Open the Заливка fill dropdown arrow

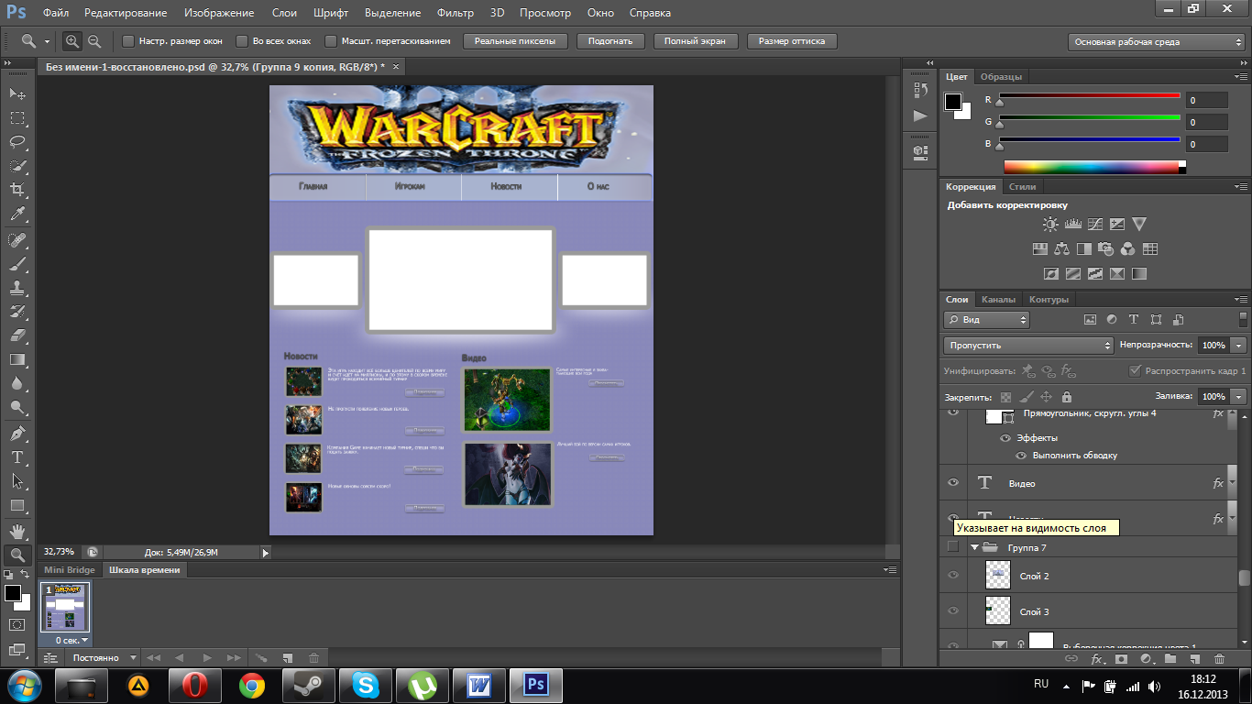click(1239, 397)
